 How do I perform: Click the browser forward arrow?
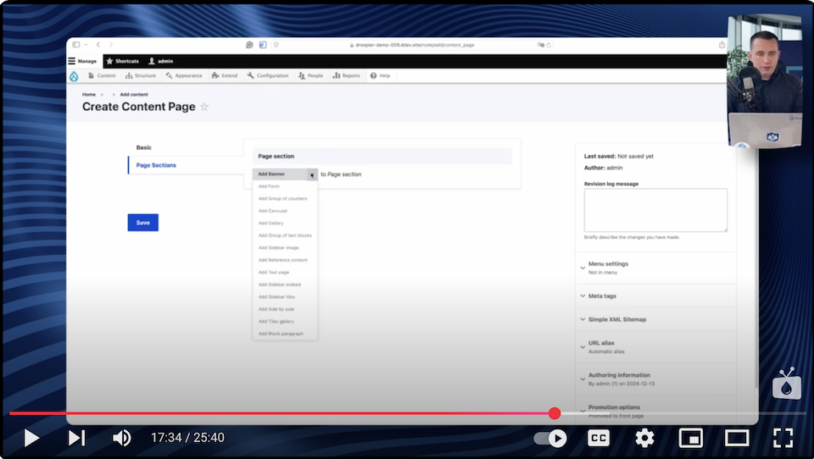click(x=111, y=45)
